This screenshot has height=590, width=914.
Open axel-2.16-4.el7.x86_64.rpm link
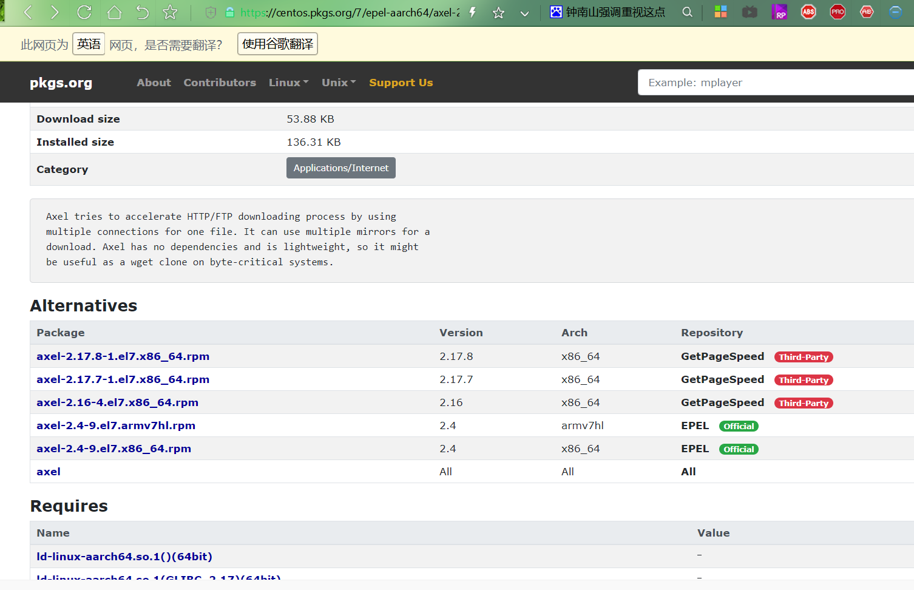point(117,402)
